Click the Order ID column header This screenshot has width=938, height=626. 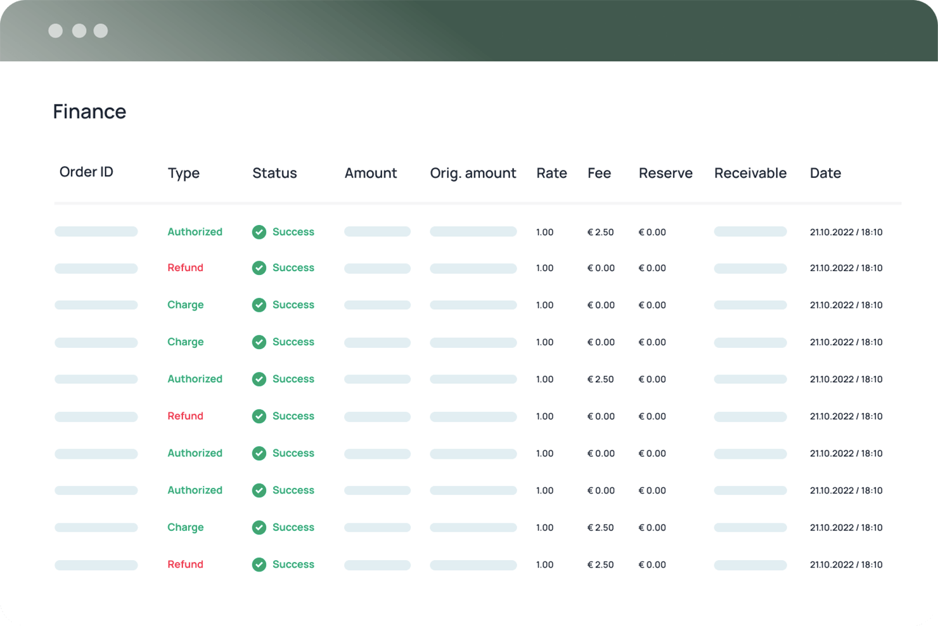(x=86, y=172)
